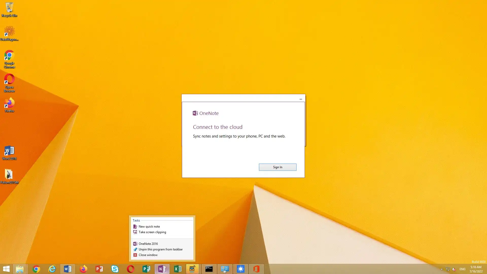487x274 pixels.
Task: Show hidden system tray icons
Action: (442, 269)
